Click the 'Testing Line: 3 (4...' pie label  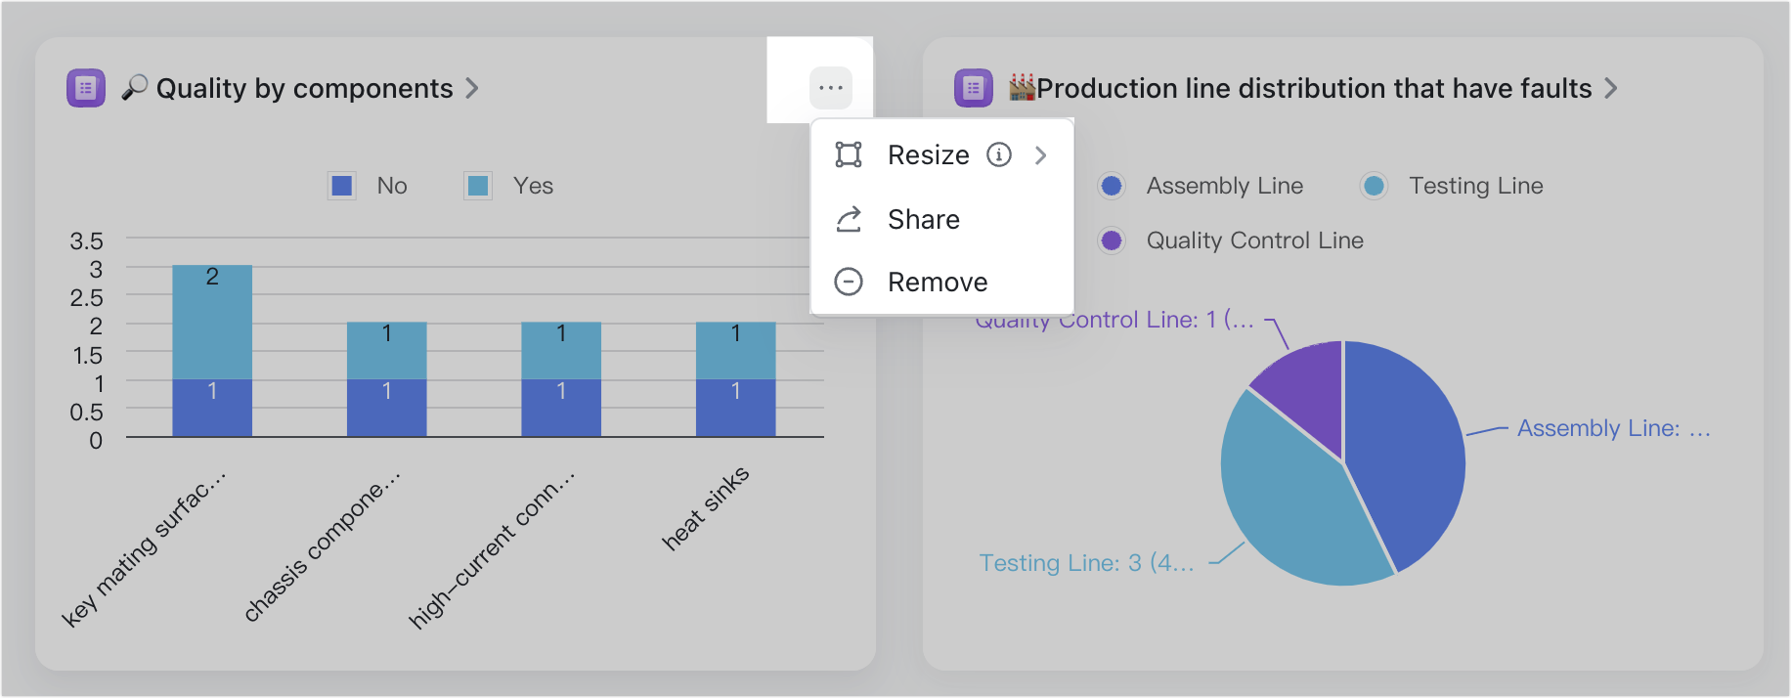click(x=1087, y=563)
